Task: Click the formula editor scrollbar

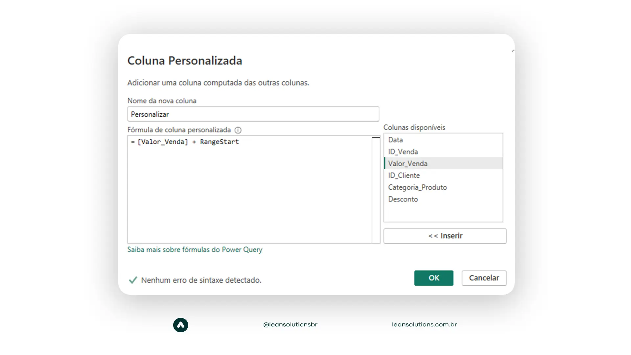Action: coord(376,189)
